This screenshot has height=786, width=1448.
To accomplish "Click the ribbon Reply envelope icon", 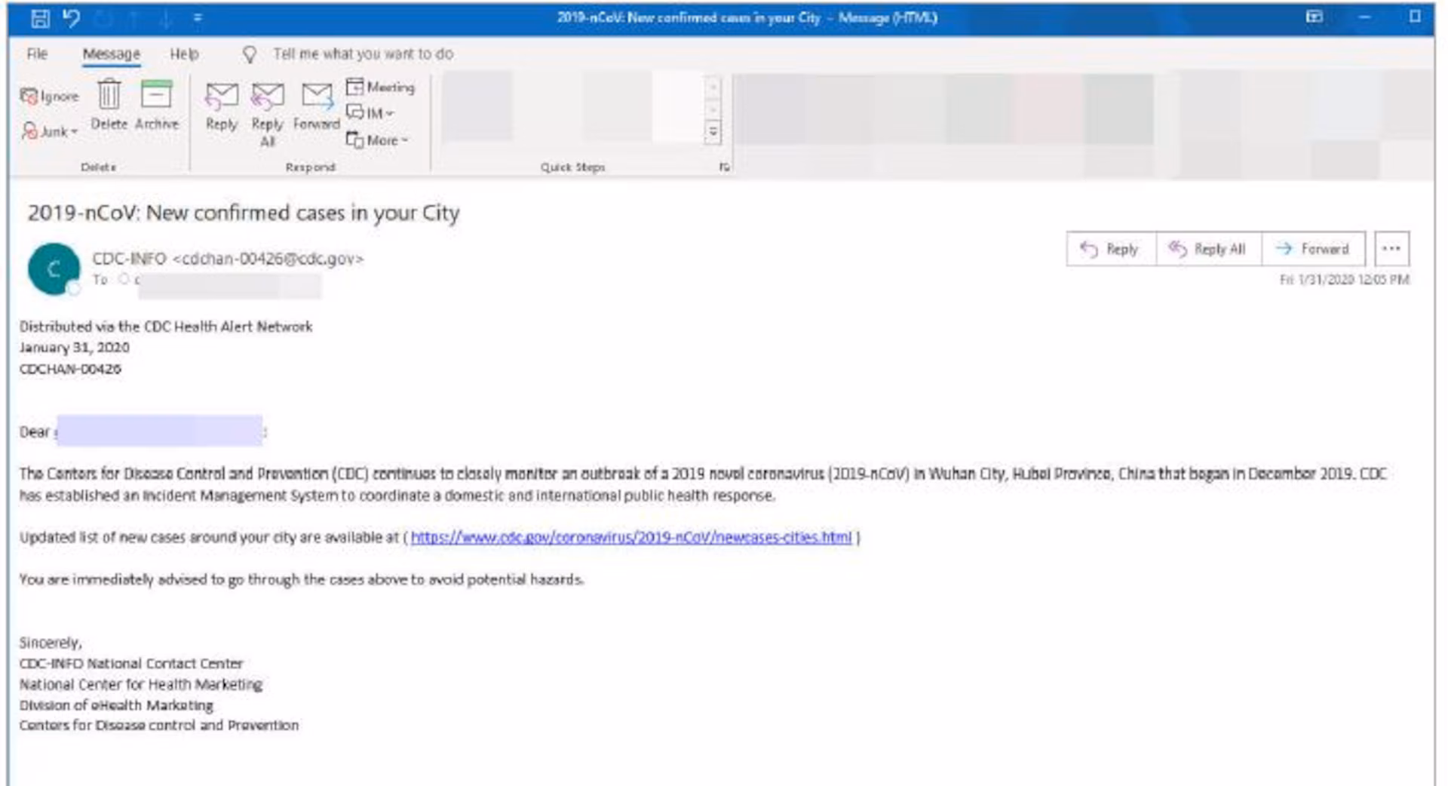I will (222, 97).
